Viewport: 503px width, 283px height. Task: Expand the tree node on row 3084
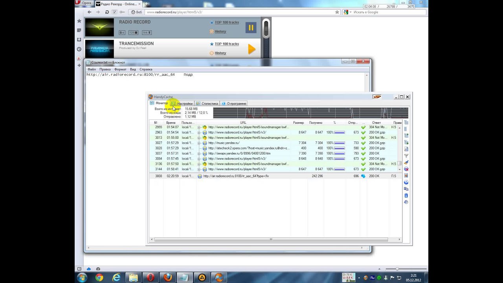point(199,159)
